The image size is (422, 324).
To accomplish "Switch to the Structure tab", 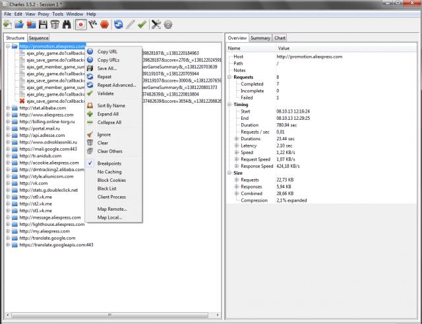I will [15, 38].
